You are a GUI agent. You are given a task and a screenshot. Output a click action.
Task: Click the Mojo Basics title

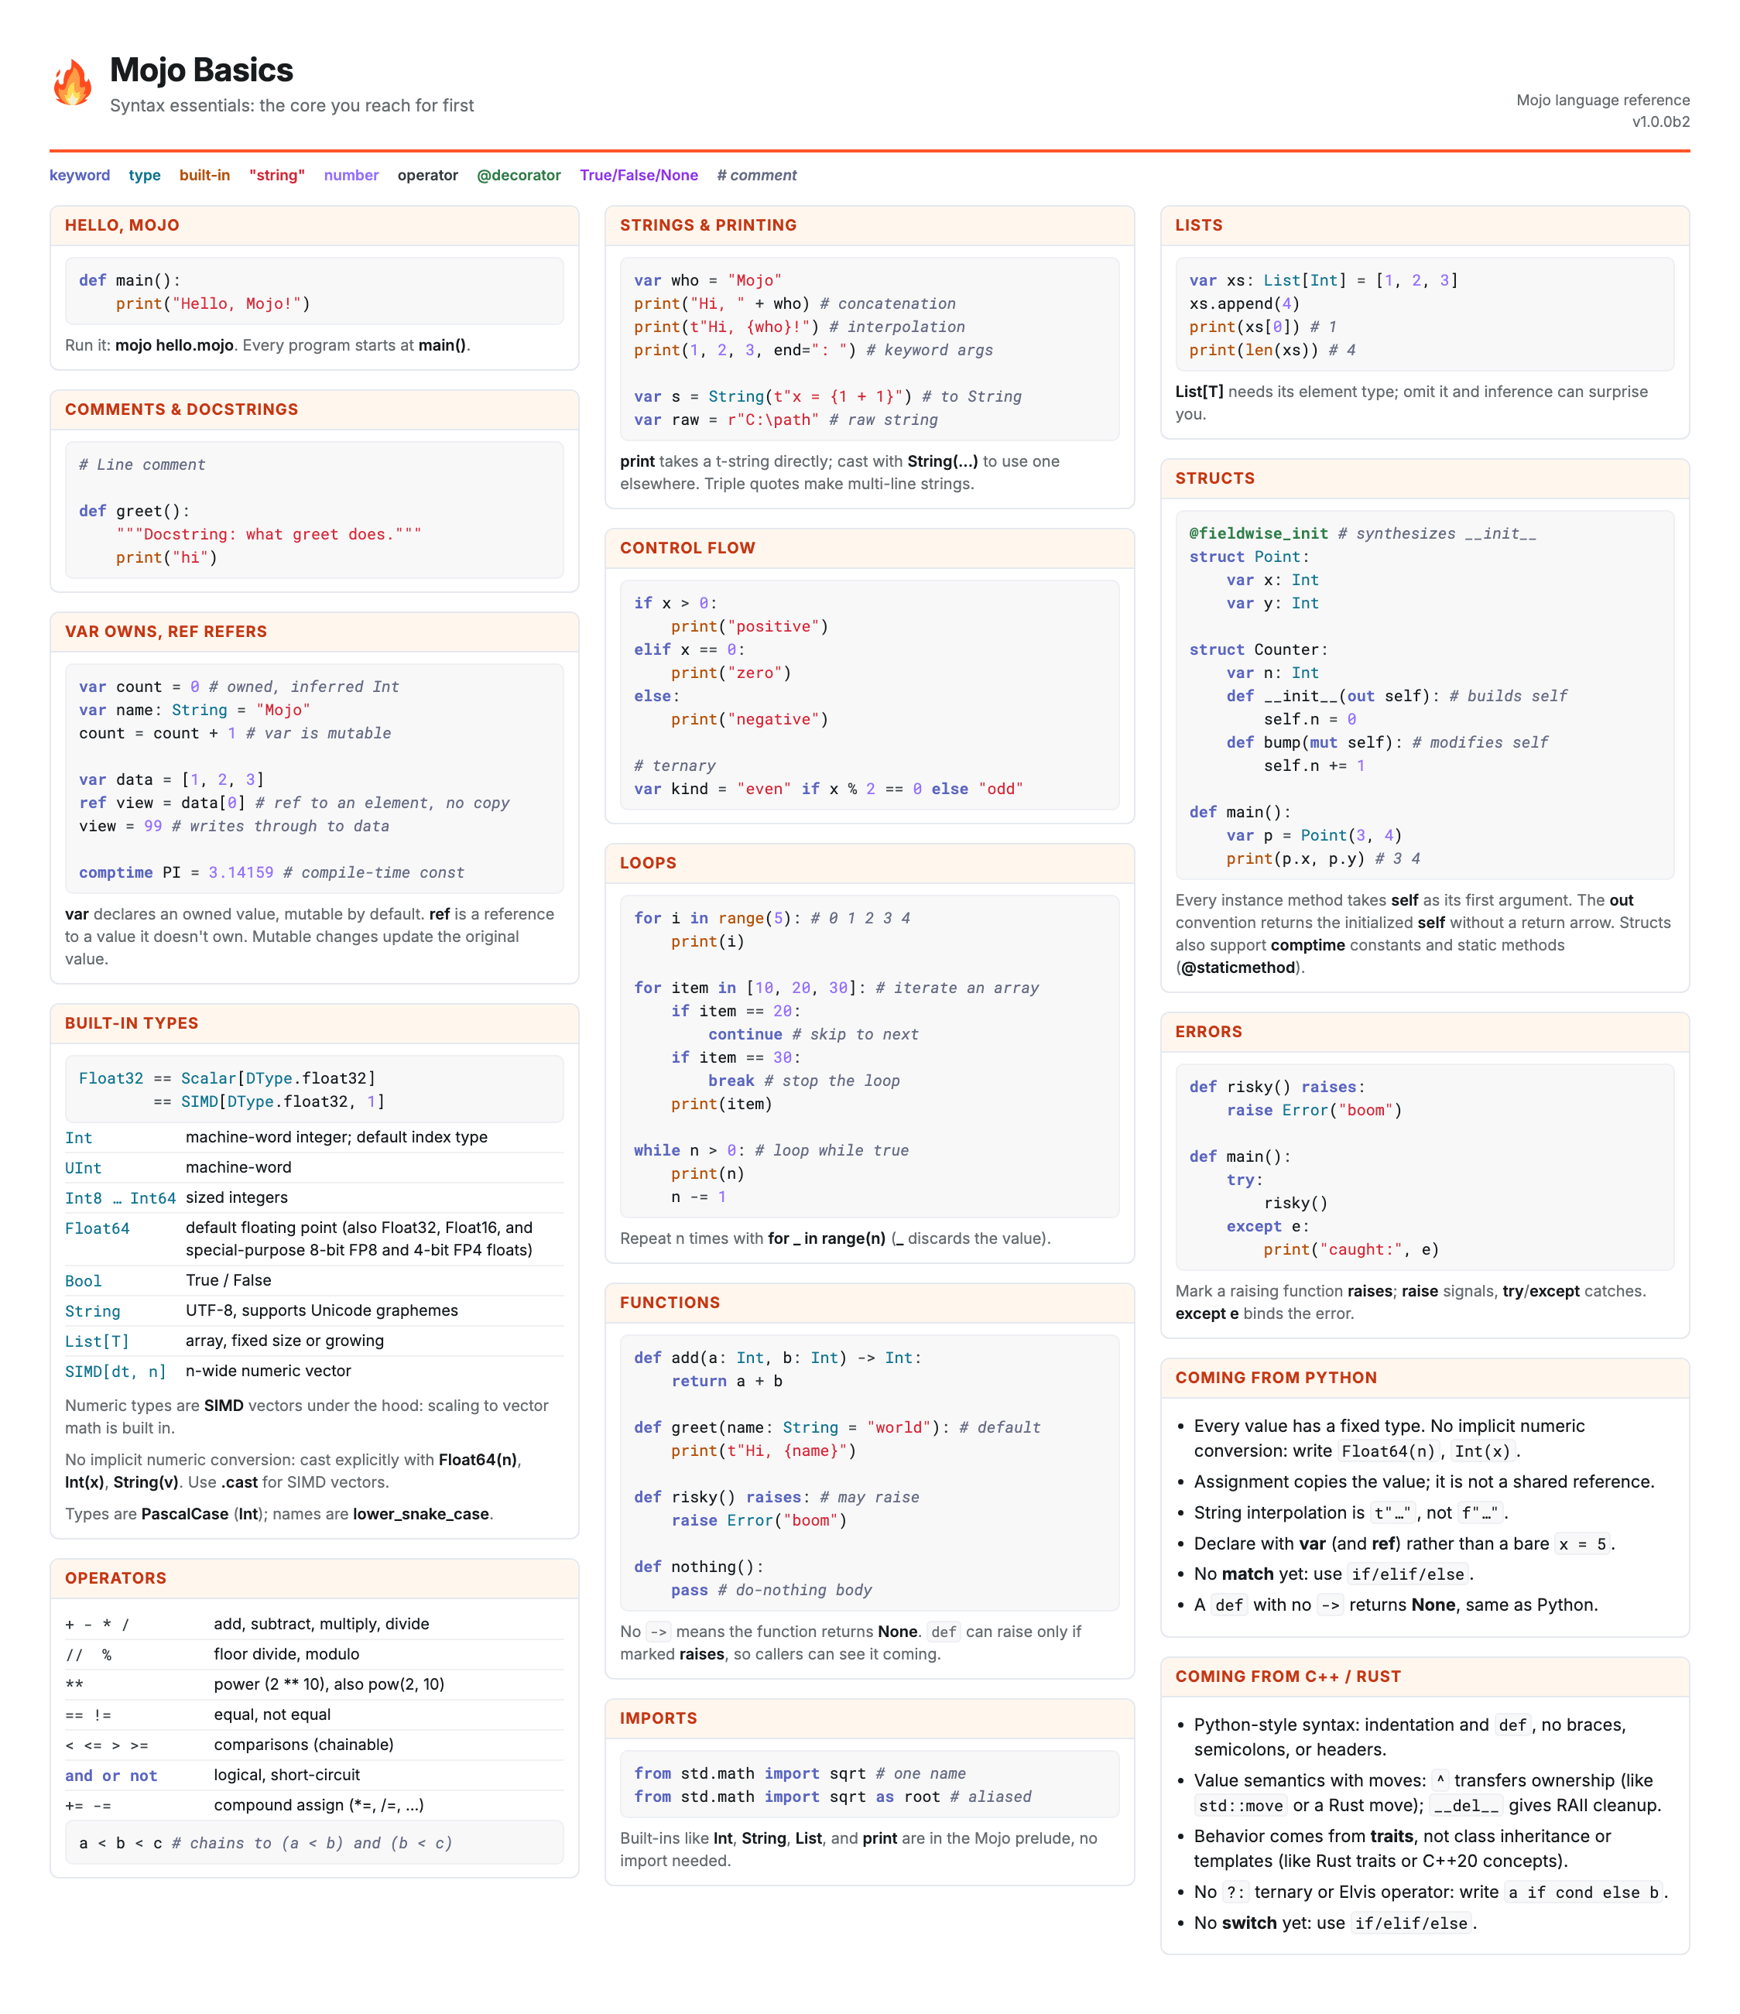201,70
